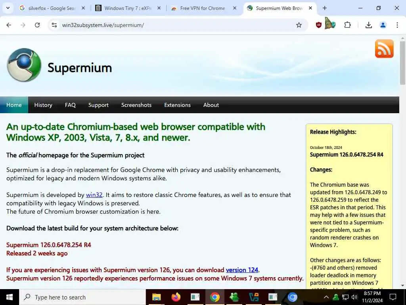Click the October 18th, 2024 date text

[326, 147]
